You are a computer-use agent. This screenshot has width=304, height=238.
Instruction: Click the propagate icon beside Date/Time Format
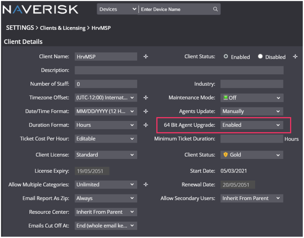(145, 111)
